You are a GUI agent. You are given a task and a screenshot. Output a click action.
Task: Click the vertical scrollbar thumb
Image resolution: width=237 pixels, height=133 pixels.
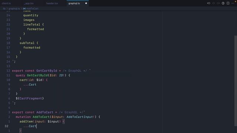click(236, 81)
